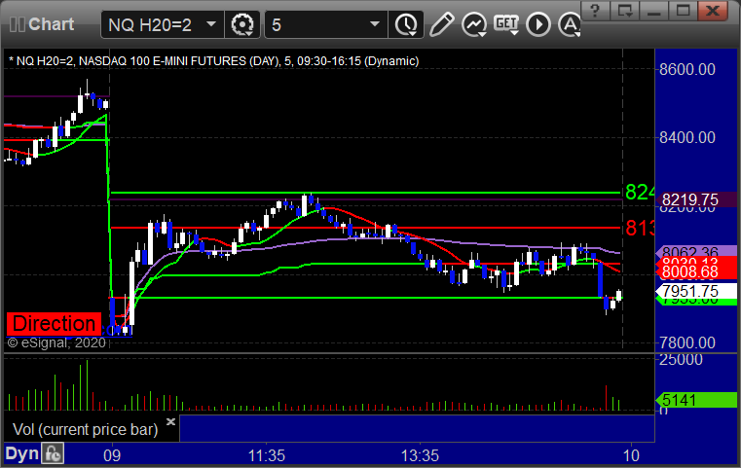Open the time template clock icon
Screen dimensions: 741x468
[406, 24]
